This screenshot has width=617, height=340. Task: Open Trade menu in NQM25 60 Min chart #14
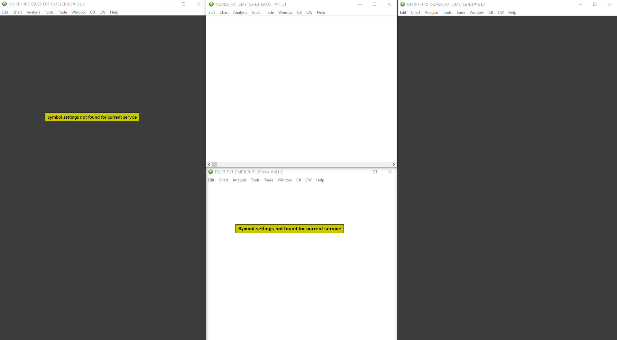[x=269, y=13]
